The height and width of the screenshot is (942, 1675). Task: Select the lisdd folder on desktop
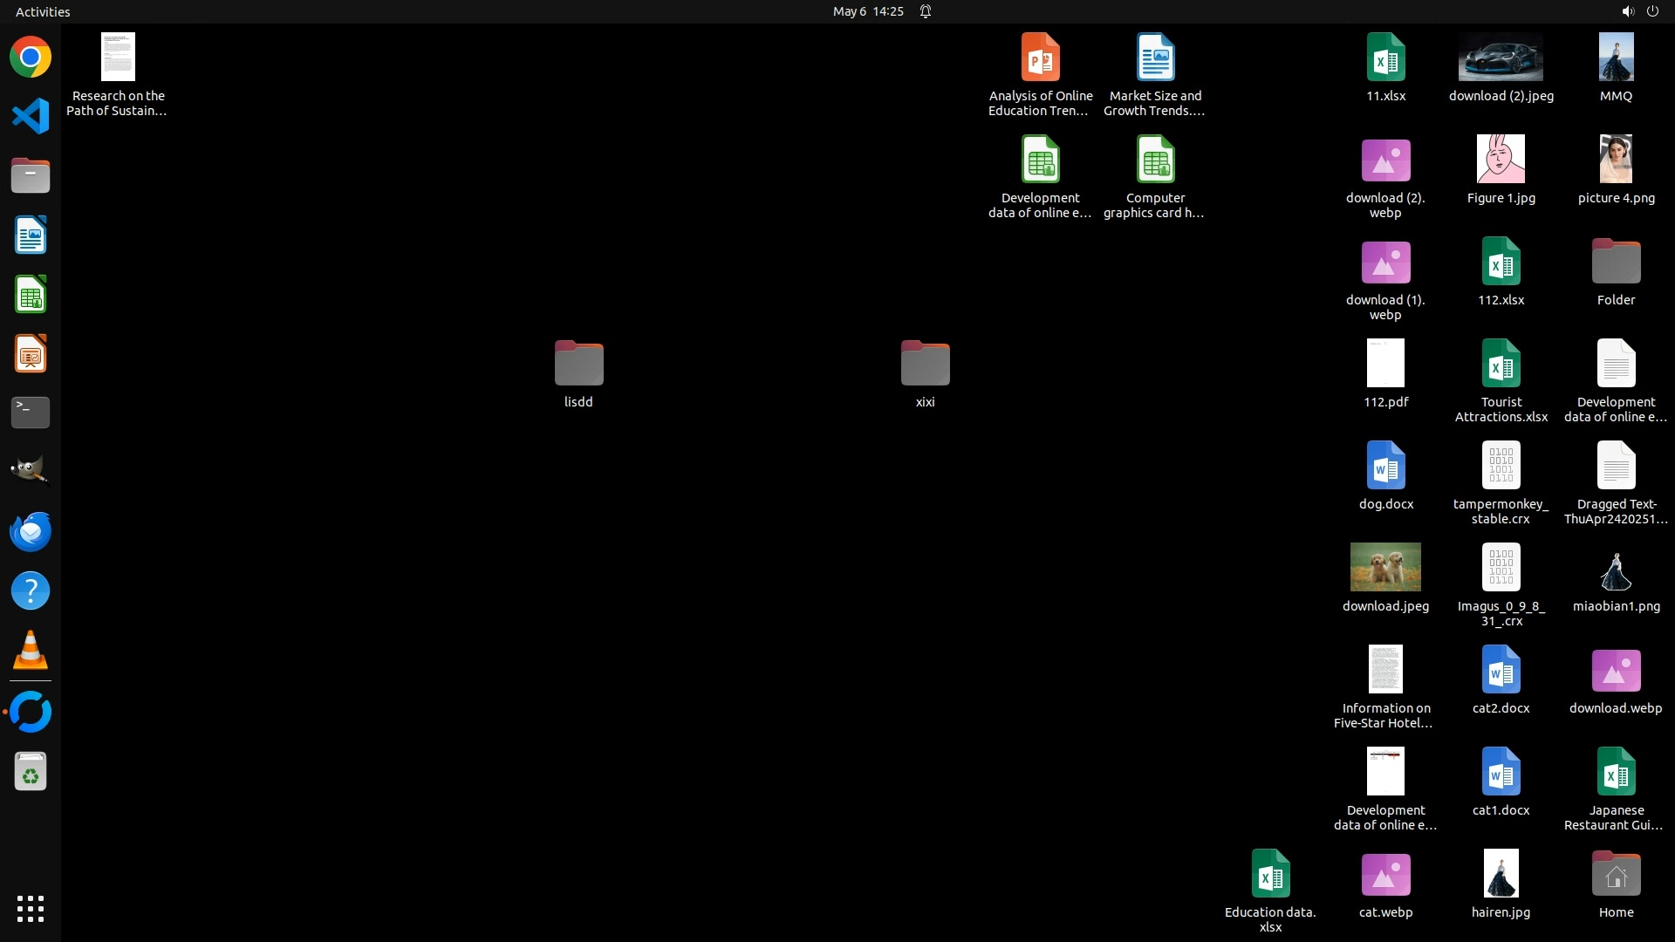pos(578,364)
